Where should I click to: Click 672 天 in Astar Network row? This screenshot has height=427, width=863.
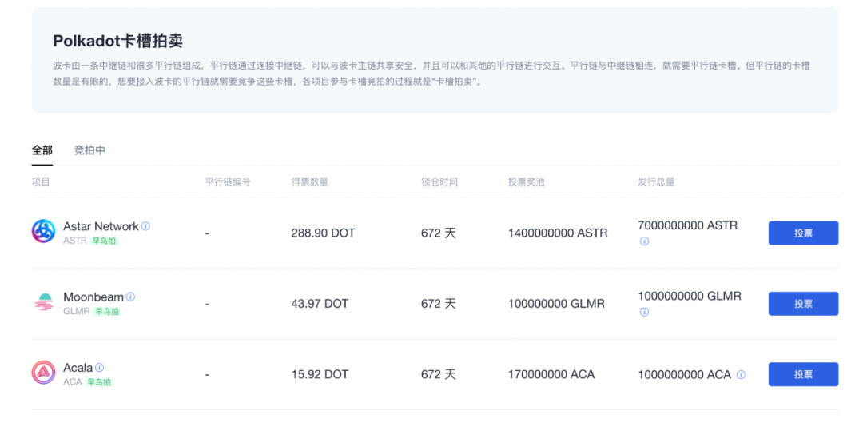[439, 233]
